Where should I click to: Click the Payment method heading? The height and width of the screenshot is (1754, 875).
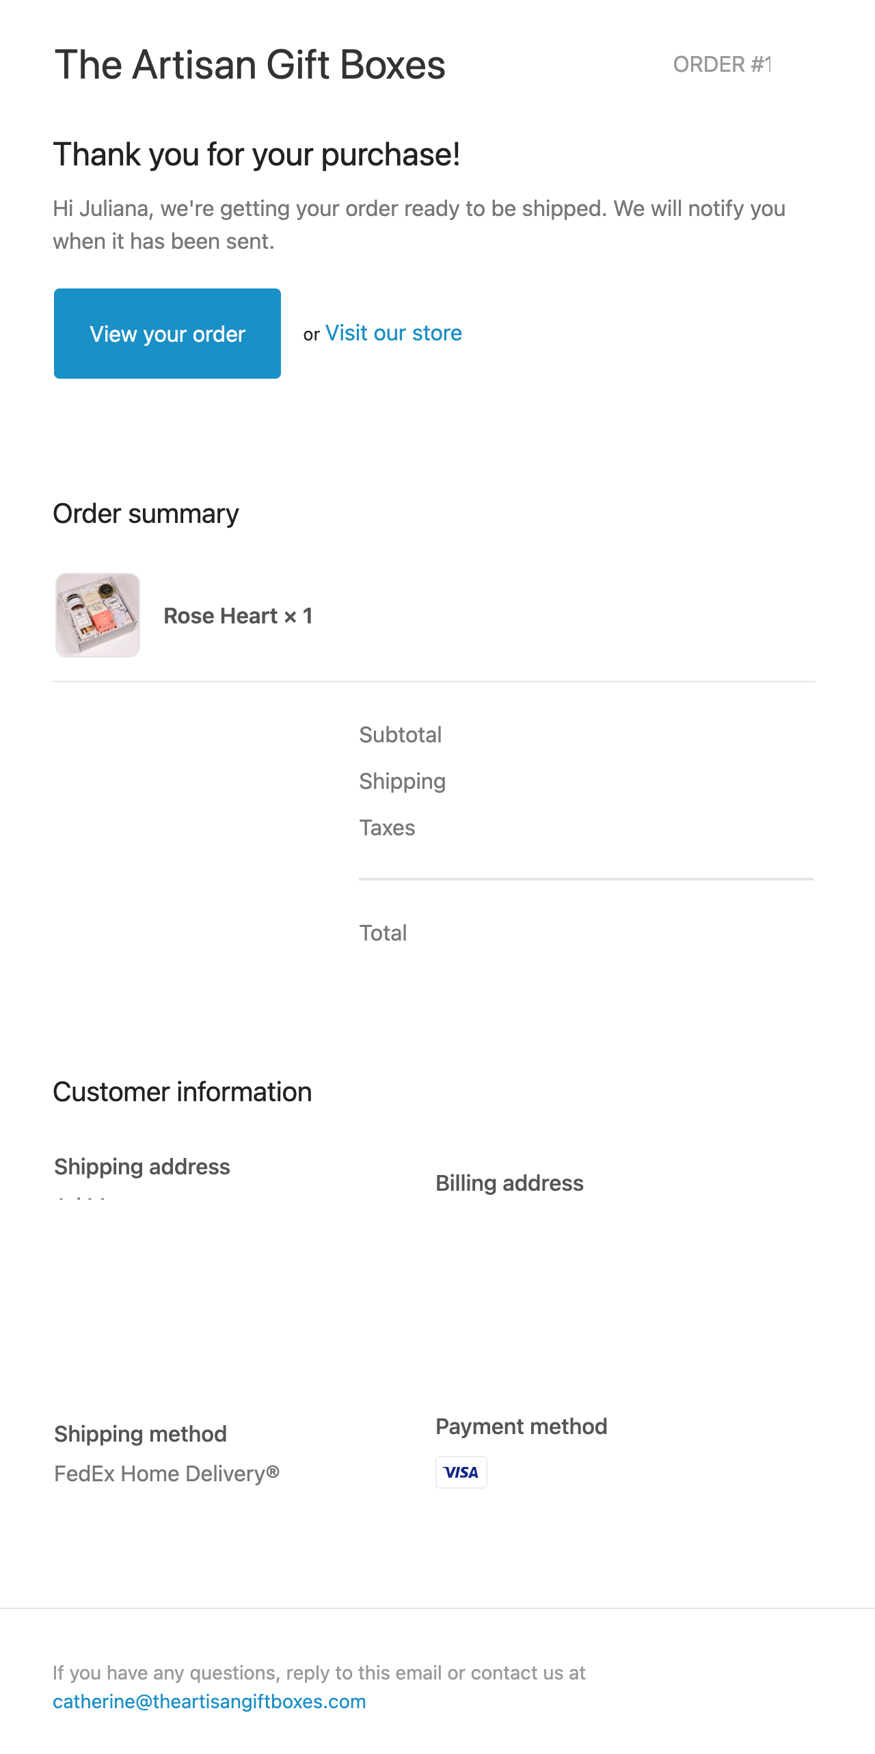click(x=522, y=1427)
